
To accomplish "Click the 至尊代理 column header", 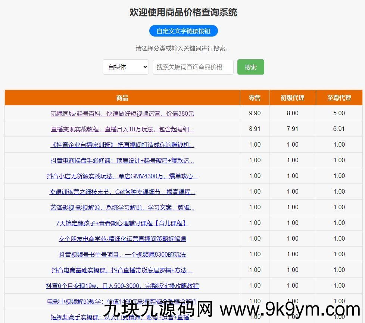I will pos(339,98).
